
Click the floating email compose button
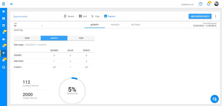tap(215, 99)
